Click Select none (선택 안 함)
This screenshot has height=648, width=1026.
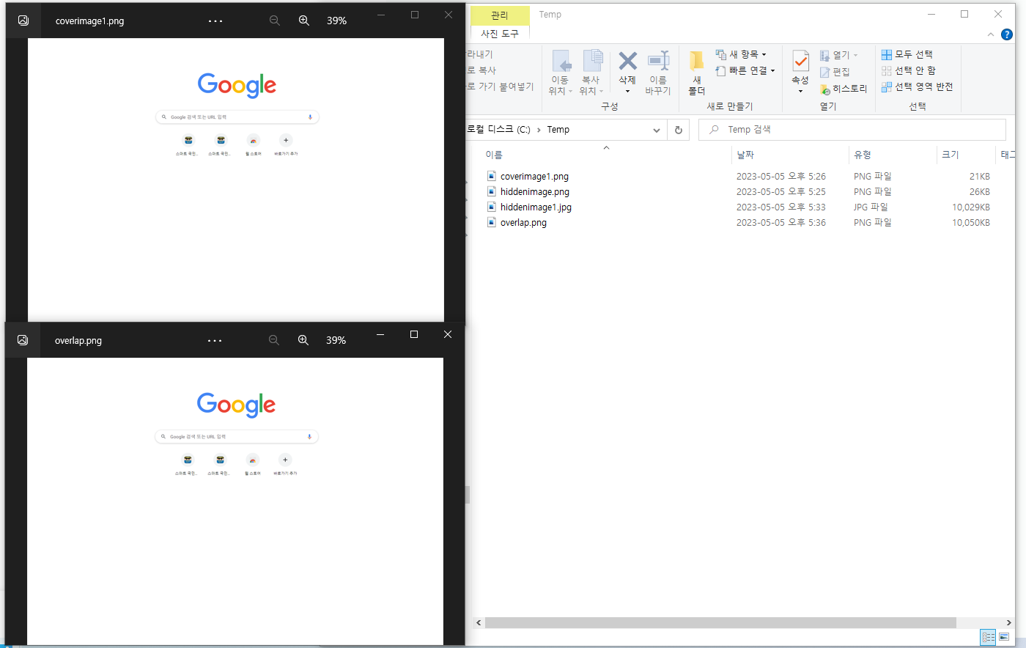908,70
